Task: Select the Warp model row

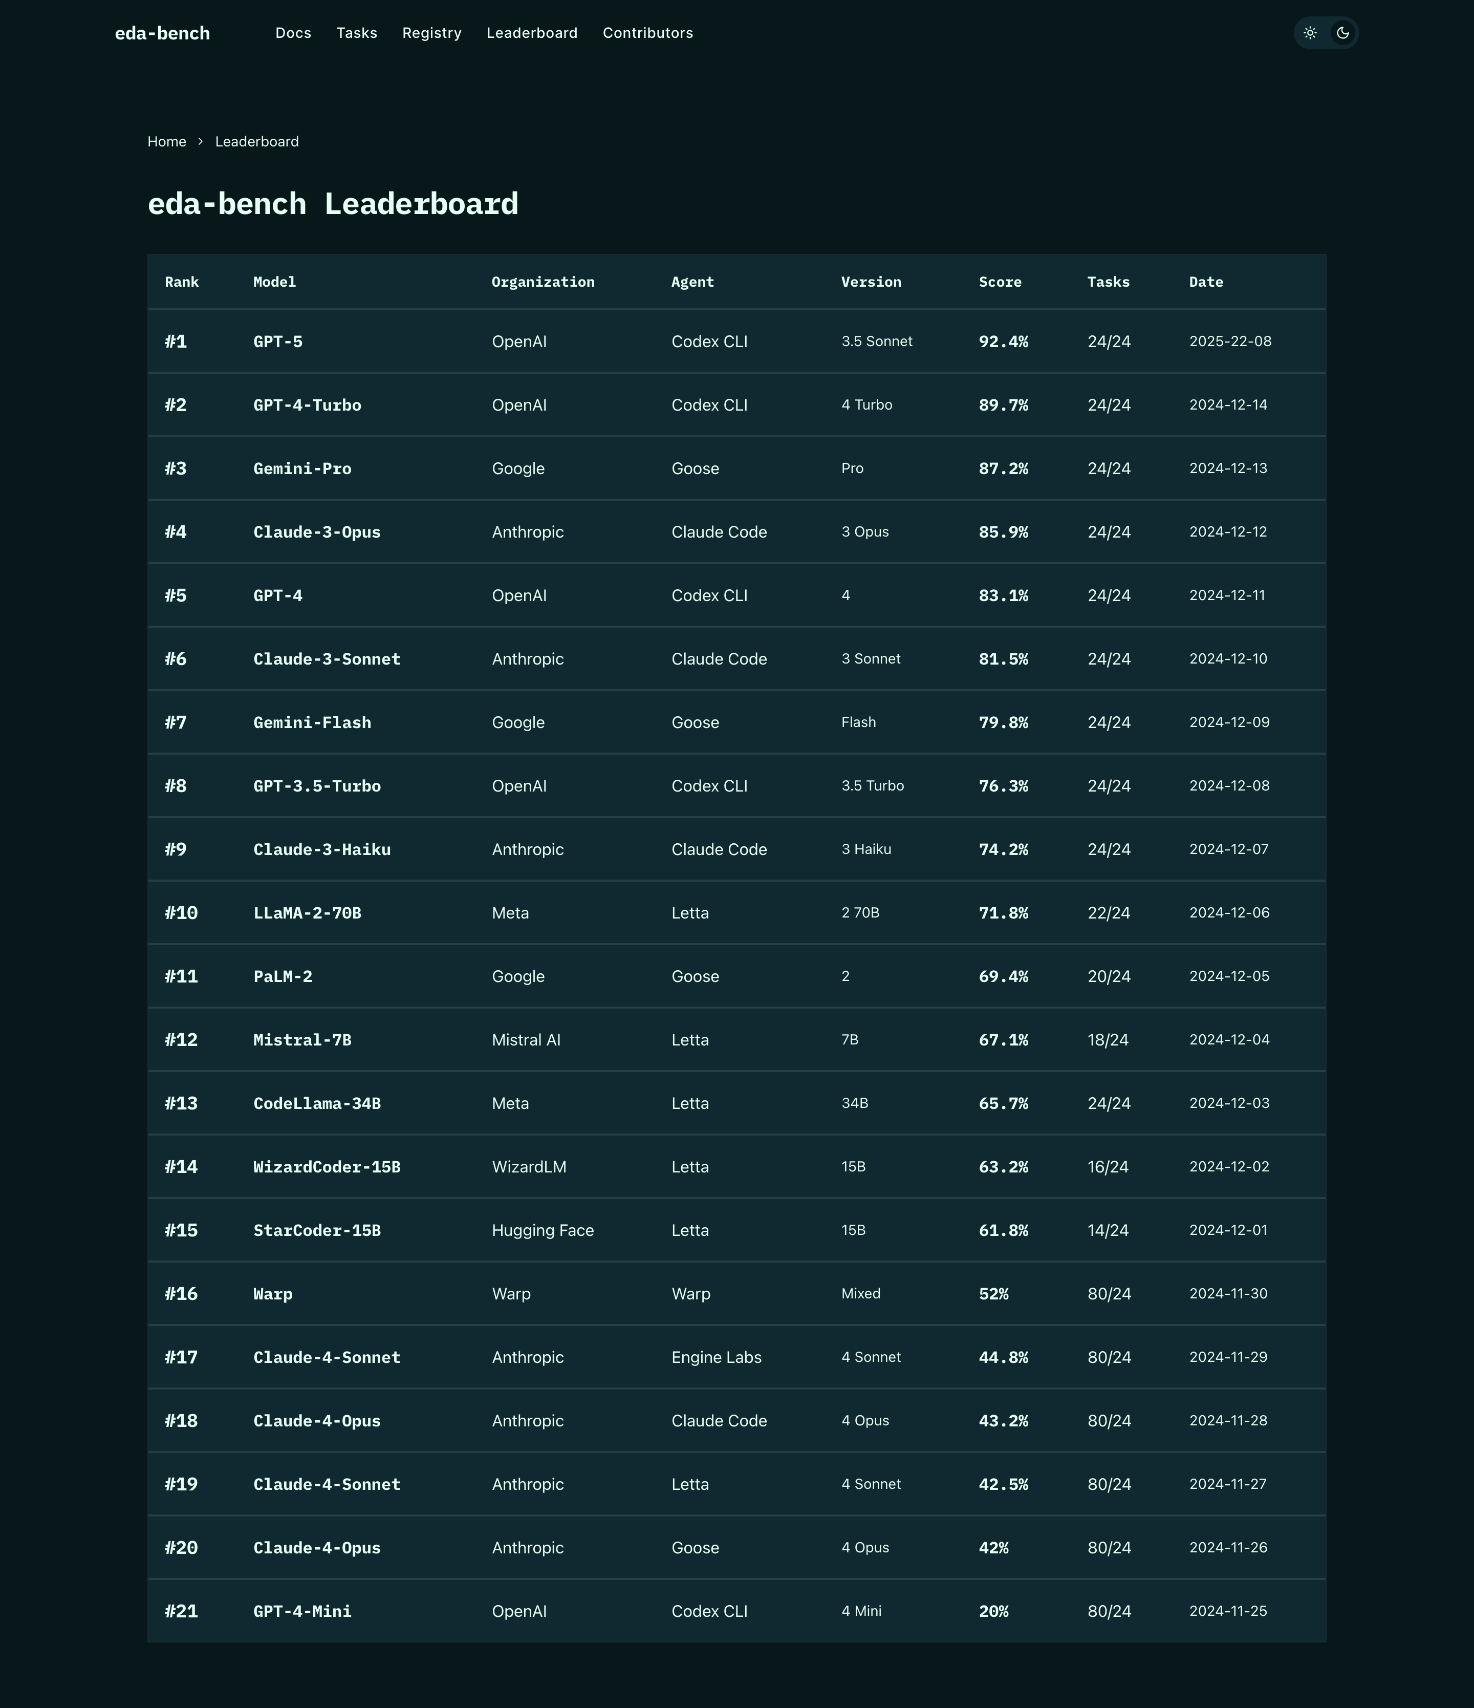Action: click(x=273, y=1293)
